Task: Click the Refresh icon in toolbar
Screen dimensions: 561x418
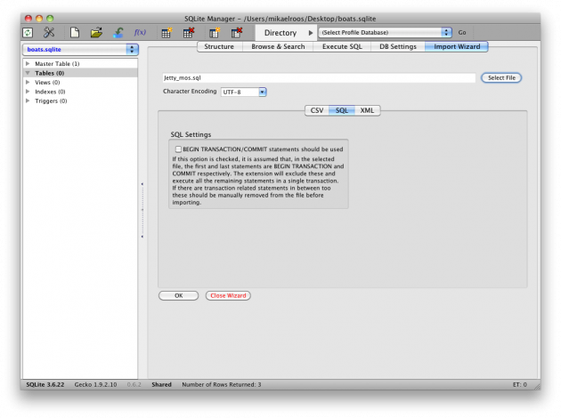Action: pos(28,33)
